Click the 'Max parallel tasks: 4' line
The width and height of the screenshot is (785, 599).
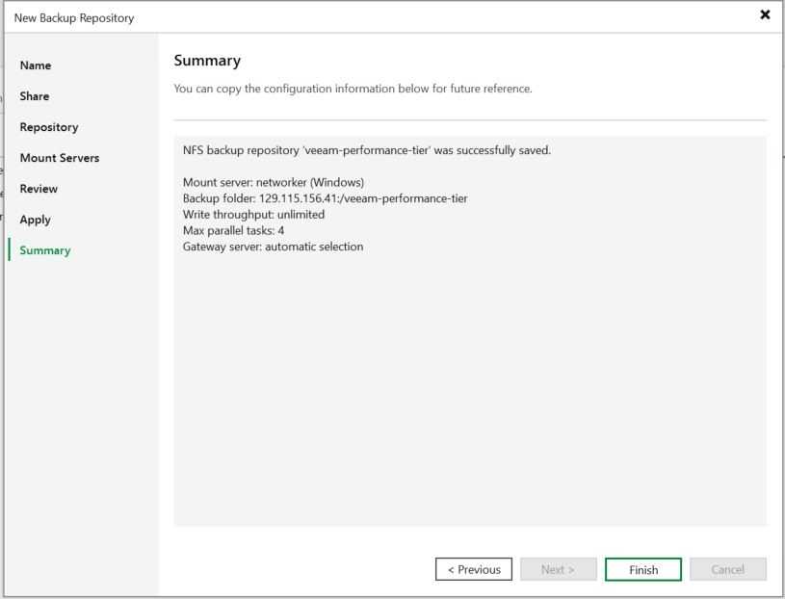tap(233, 230)
